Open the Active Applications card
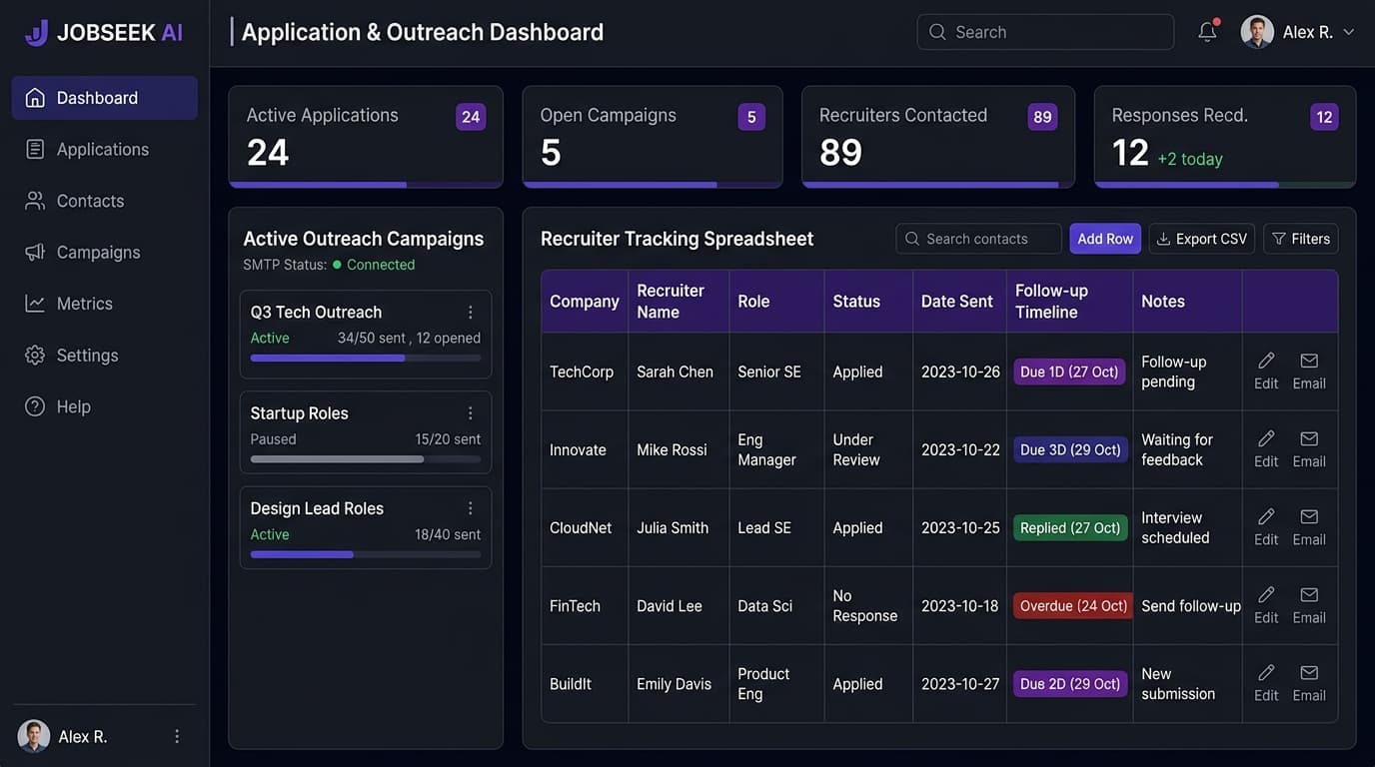 pyautogui.click(x=366, y=137)
